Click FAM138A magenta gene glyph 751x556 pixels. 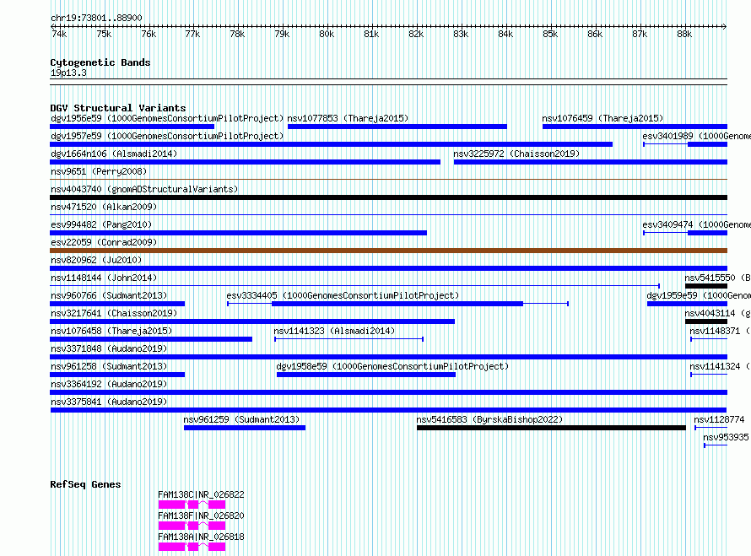[192, 547]
